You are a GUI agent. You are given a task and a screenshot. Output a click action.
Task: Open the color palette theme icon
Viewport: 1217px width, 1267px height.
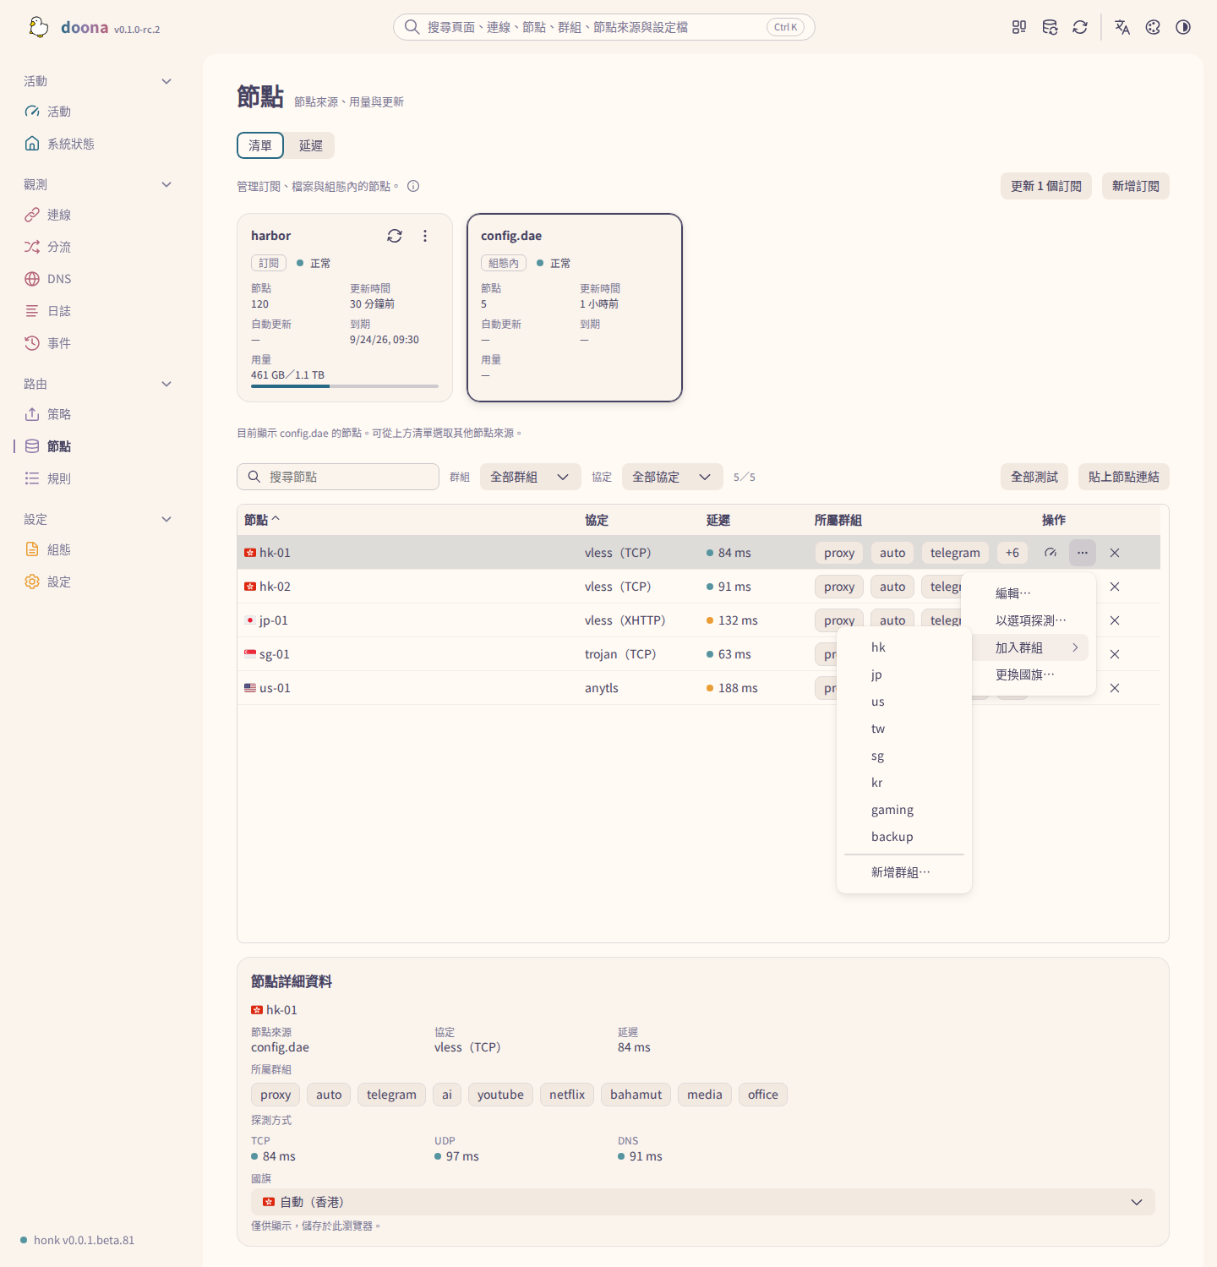[1153, 27]
